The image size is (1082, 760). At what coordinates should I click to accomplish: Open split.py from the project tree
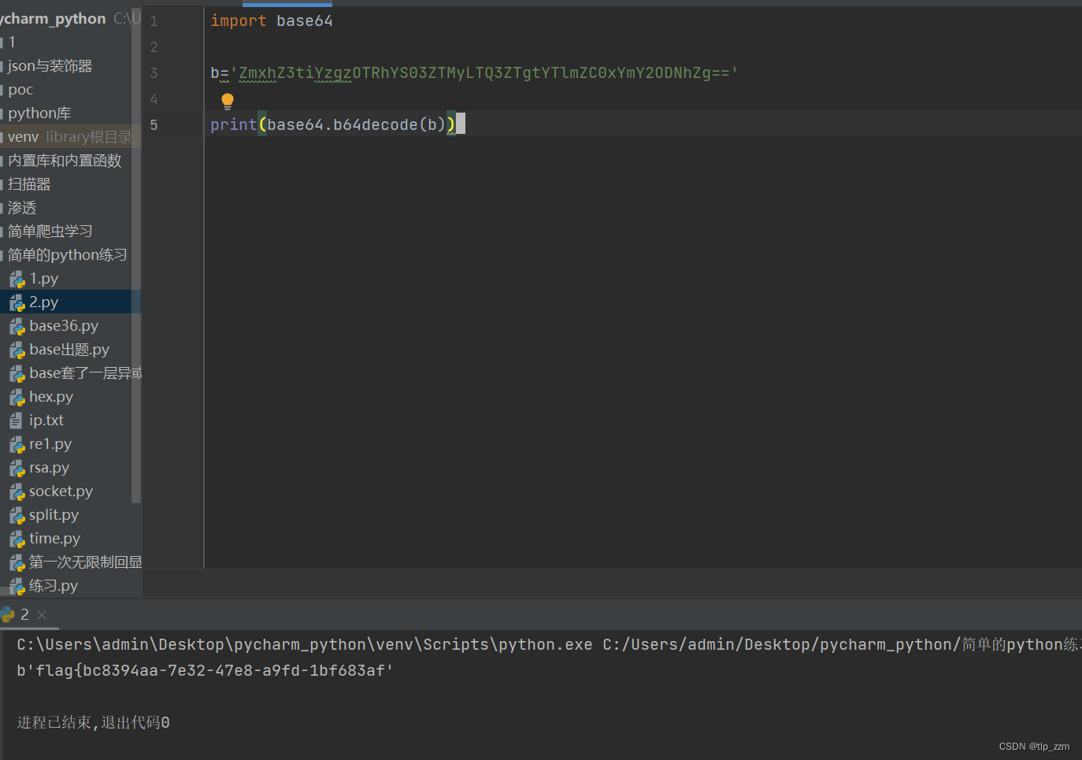coord(54,515)
